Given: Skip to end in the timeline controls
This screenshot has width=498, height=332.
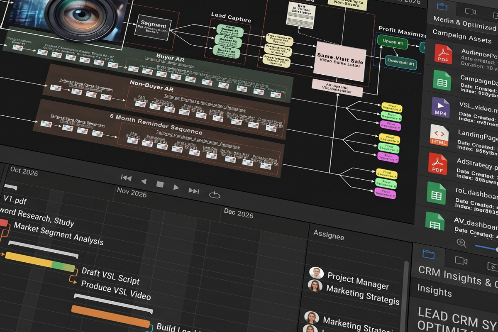Looking at the screenshot, I should [194, 190].
